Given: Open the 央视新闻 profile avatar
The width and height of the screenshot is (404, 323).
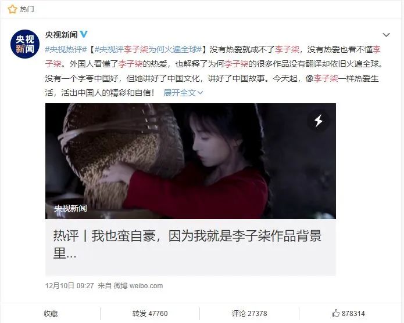Looking at the screenshot, I should 25,44.
